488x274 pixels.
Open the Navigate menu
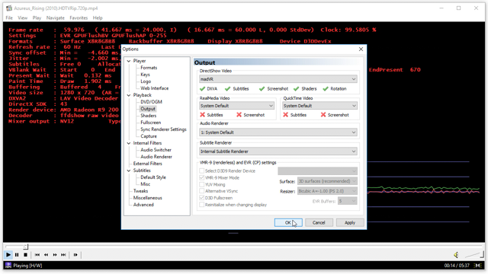pyautogui.click(x=56, y=18)
